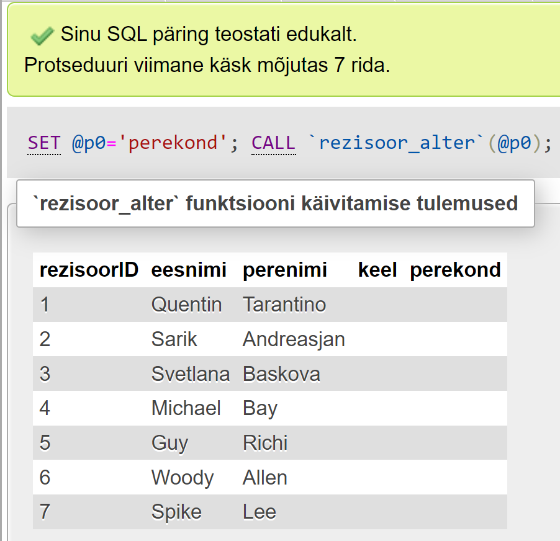This screenshot has height=541, width=560.
Task: Click the results heading for rezisoor_alter
Action: (275, 203)
